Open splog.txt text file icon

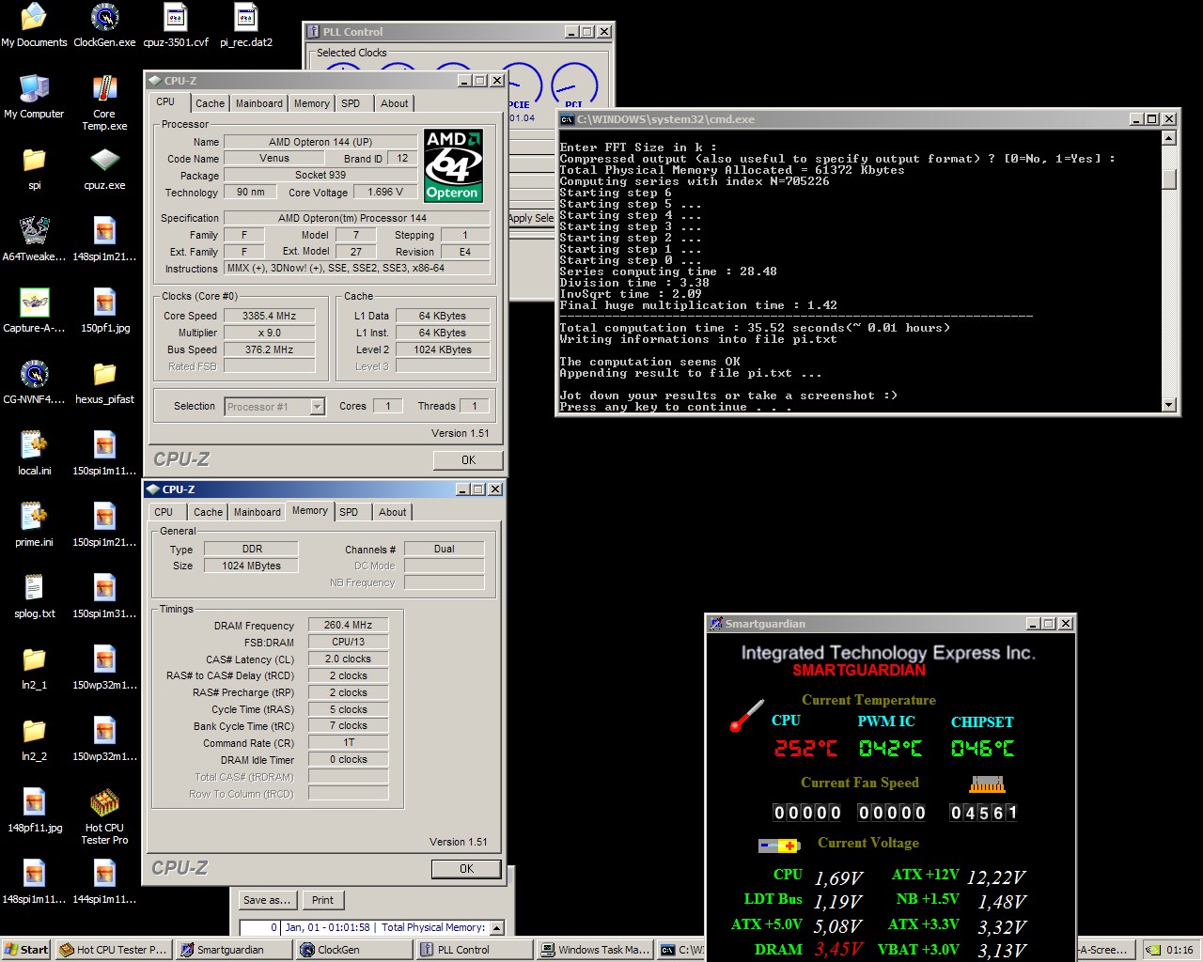tap(34, 597)
